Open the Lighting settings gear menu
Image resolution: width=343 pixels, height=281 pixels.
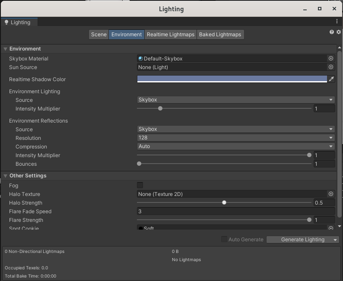pos(338,32)
